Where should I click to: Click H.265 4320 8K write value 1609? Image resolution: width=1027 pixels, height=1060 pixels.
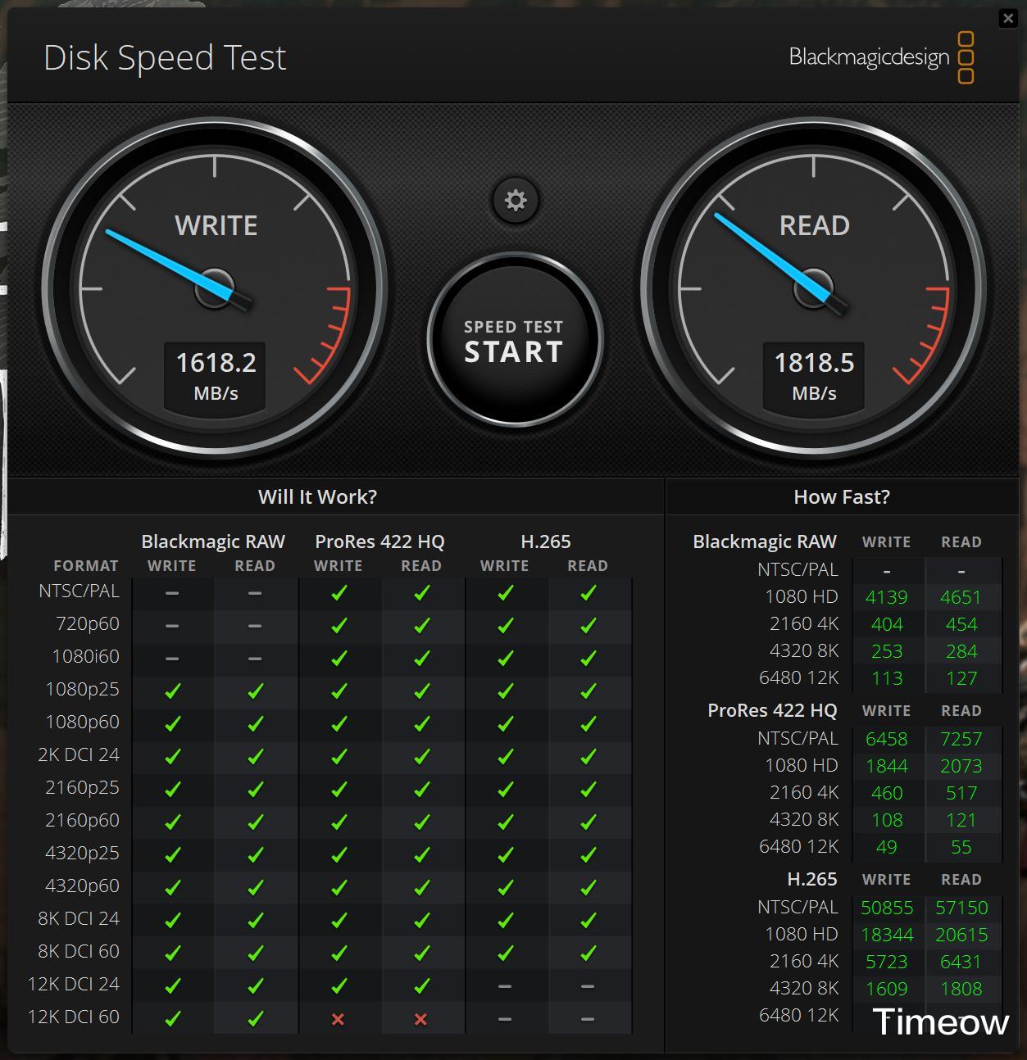tap(887, 989)
